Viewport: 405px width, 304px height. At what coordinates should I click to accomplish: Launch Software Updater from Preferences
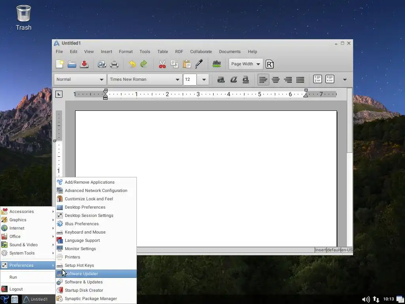click(x=97, y=274)
